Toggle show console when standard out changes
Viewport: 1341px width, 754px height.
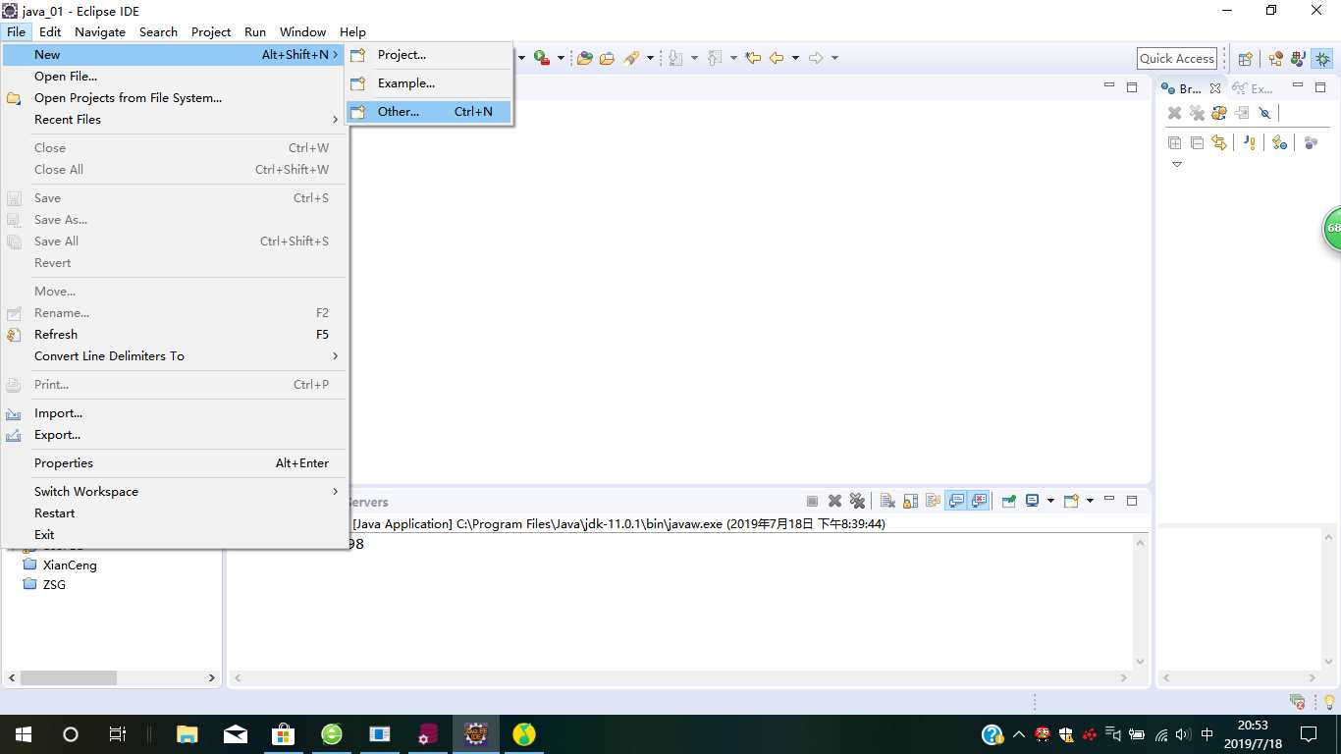click(956, 501)
